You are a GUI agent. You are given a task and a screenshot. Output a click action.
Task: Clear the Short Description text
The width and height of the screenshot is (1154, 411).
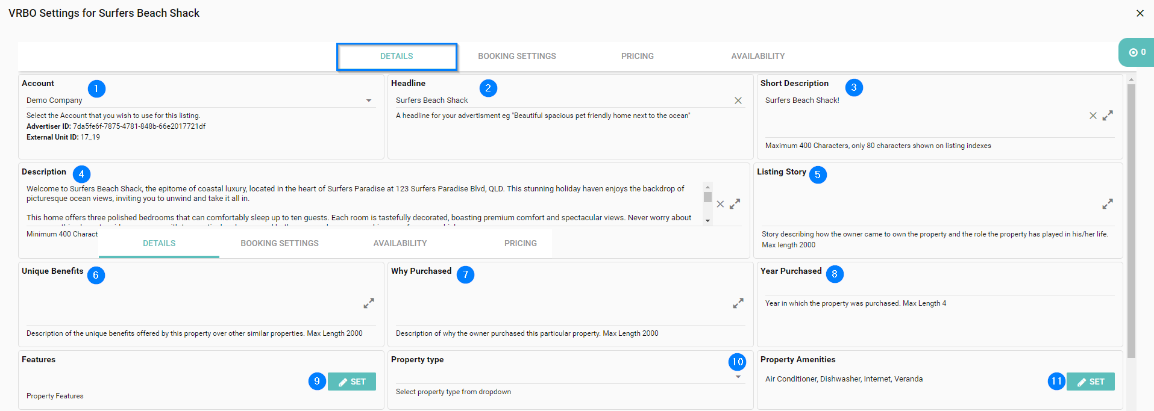[1093, 116]
